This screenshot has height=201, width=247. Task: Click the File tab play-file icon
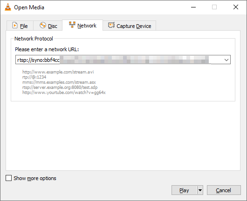15,25
